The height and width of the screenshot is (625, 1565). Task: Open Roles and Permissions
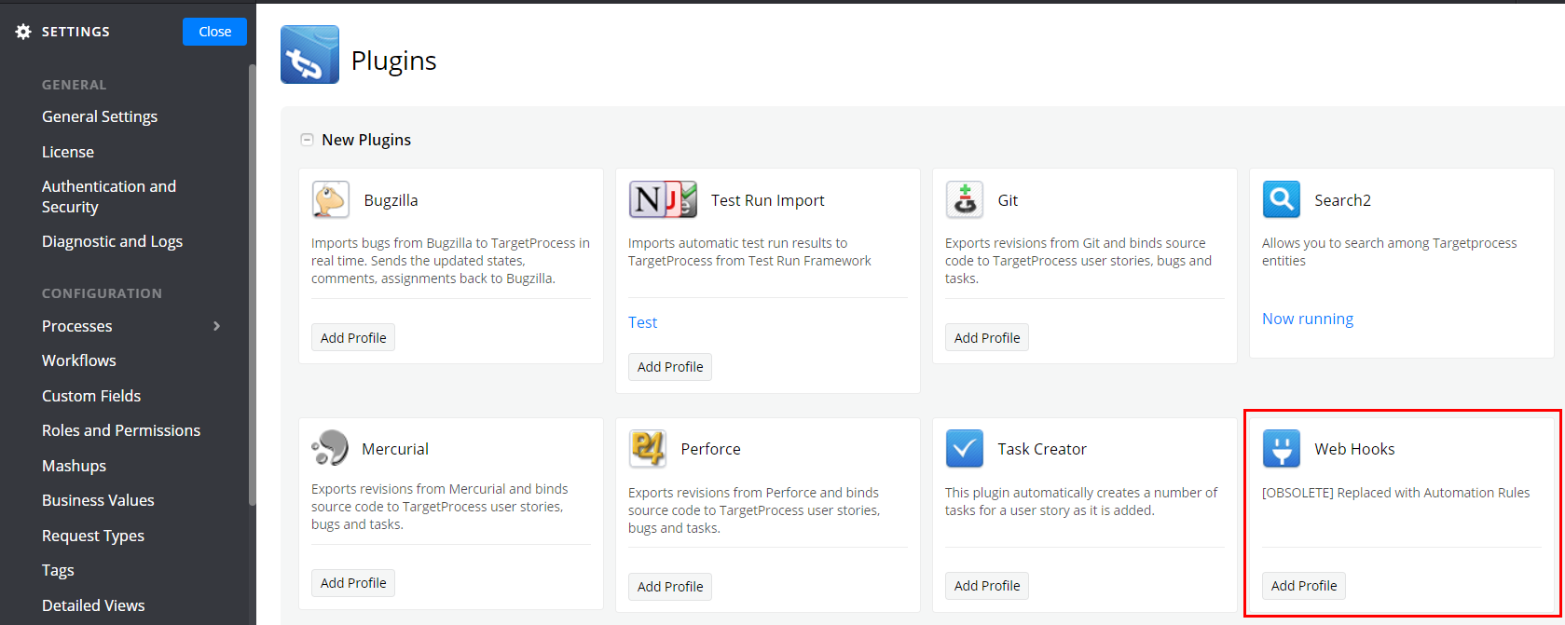tap(121, 430)
